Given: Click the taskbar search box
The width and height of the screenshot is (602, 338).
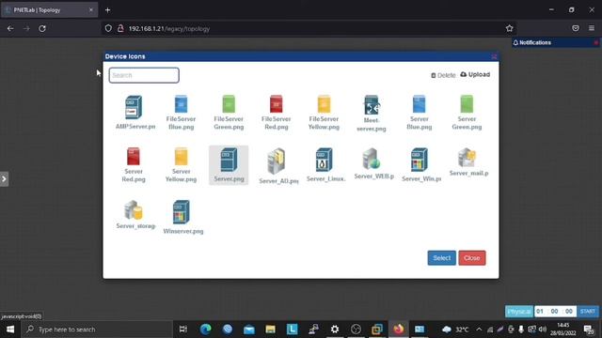Looking at the screenshot, I should click(x=97, y=330).
